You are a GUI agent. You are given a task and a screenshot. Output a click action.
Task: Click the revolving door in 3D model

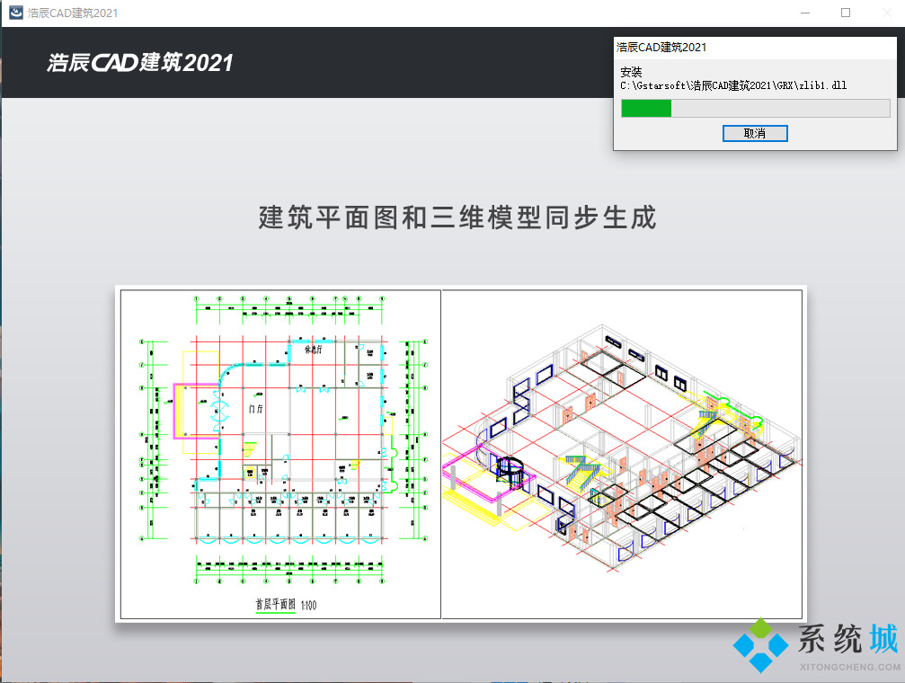pyautogui.click(x=510, y=473)
